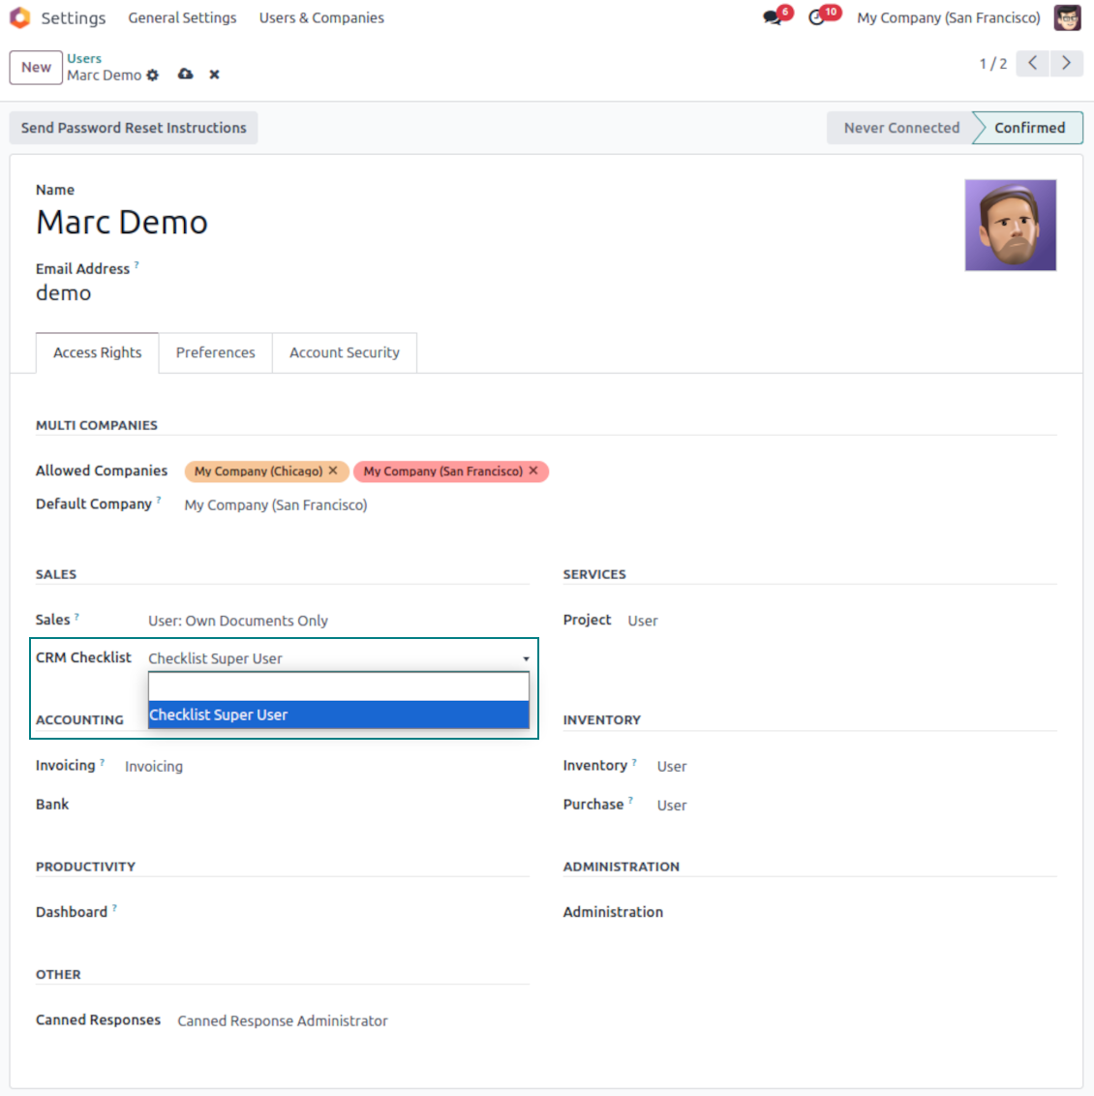The width and height of the screenshot is (1094, 1096).
Task: Choose the blank option in CRM Checklist dropdown
Action: click(338, 686)
